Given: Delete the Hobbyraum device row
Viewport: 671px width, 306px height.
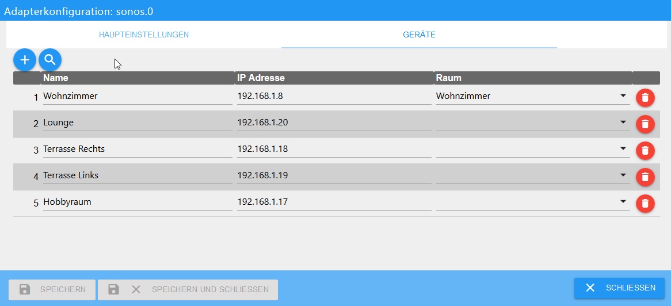Looking at the screenshot, I should (645, 203).
